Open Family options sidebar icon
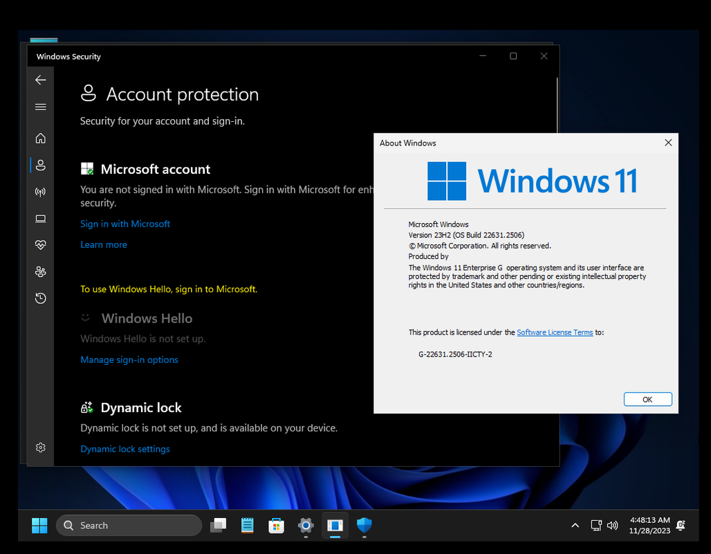Image resolution: width=711 pixels, height=554 pixels. tap(40, 271)
